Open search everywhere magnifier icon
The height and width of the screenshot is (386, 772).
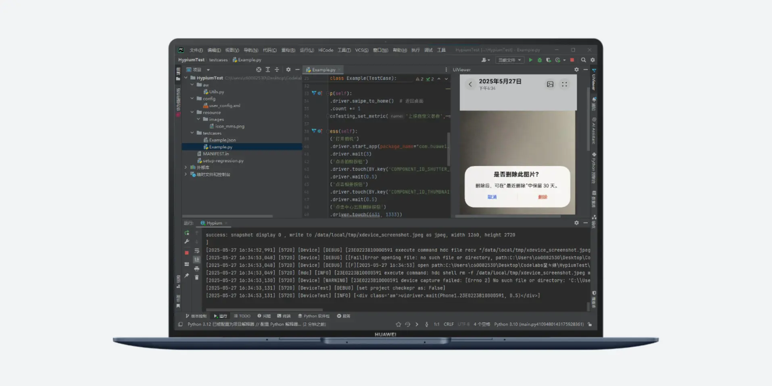(x=583, y=60)
